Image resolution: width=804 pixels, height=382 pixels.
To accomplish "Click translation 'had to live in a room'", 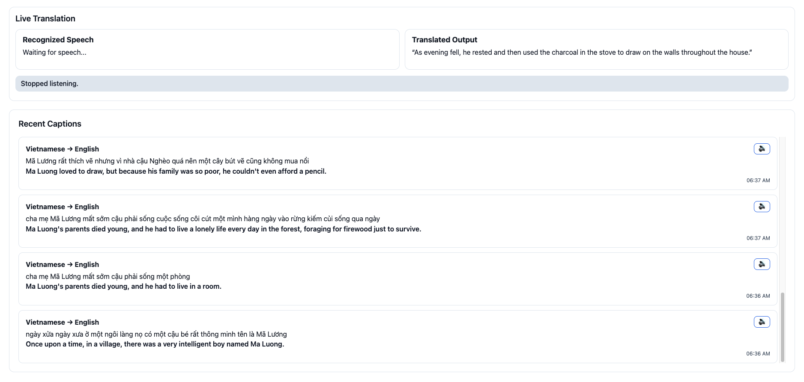I will click(123, 287).
